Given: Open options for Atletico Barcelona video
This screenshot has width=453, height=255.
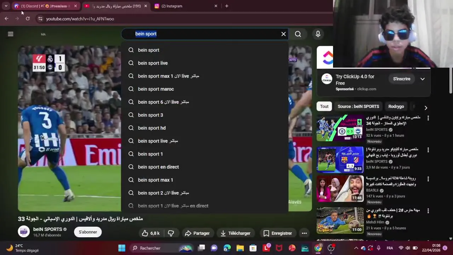Looking at the screenshot, I should tap(428, 150).
